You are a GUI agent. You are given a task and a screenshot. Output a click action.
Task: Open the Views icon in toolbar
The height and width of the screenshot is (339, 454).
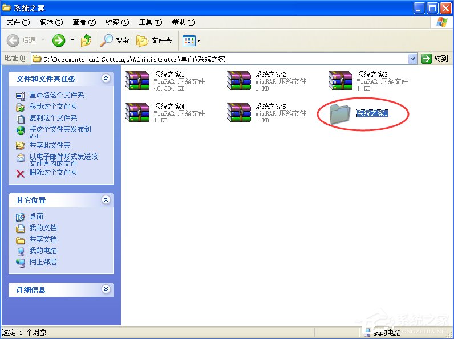click(x=189, y=41)
